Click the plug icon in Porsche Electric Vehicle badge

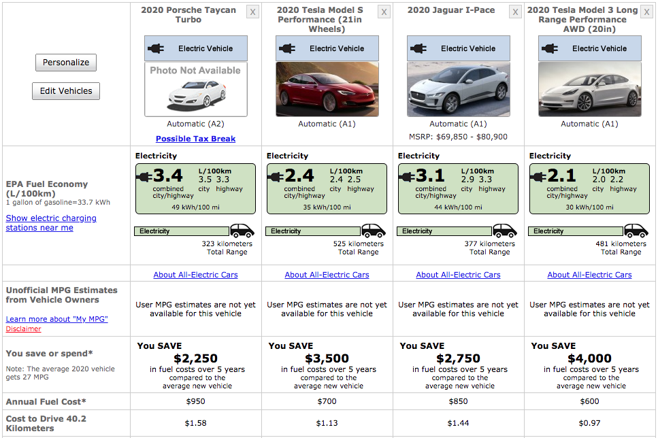tap(157, 49)
